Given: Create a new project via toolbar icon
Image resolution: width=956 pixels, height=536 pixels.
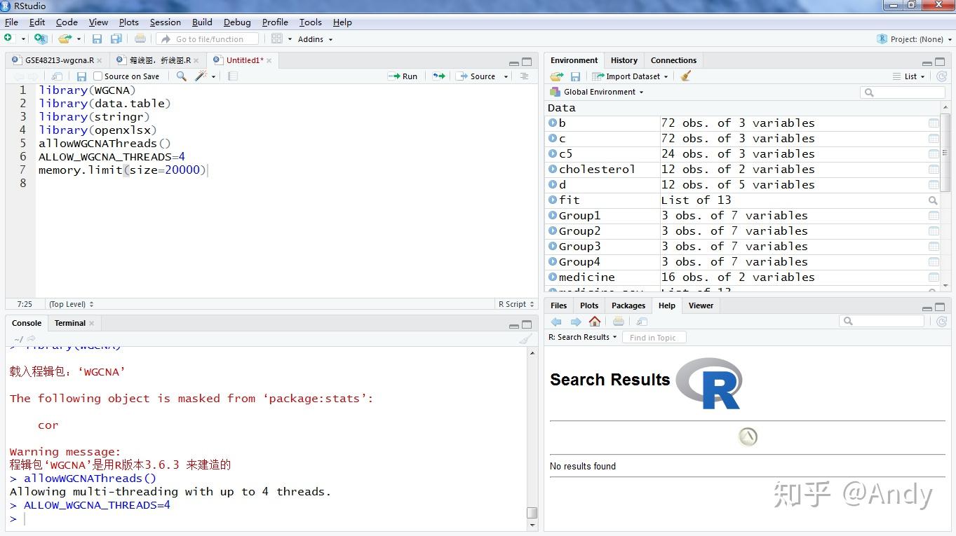Looking at the screenshot, I should (41, 39).
